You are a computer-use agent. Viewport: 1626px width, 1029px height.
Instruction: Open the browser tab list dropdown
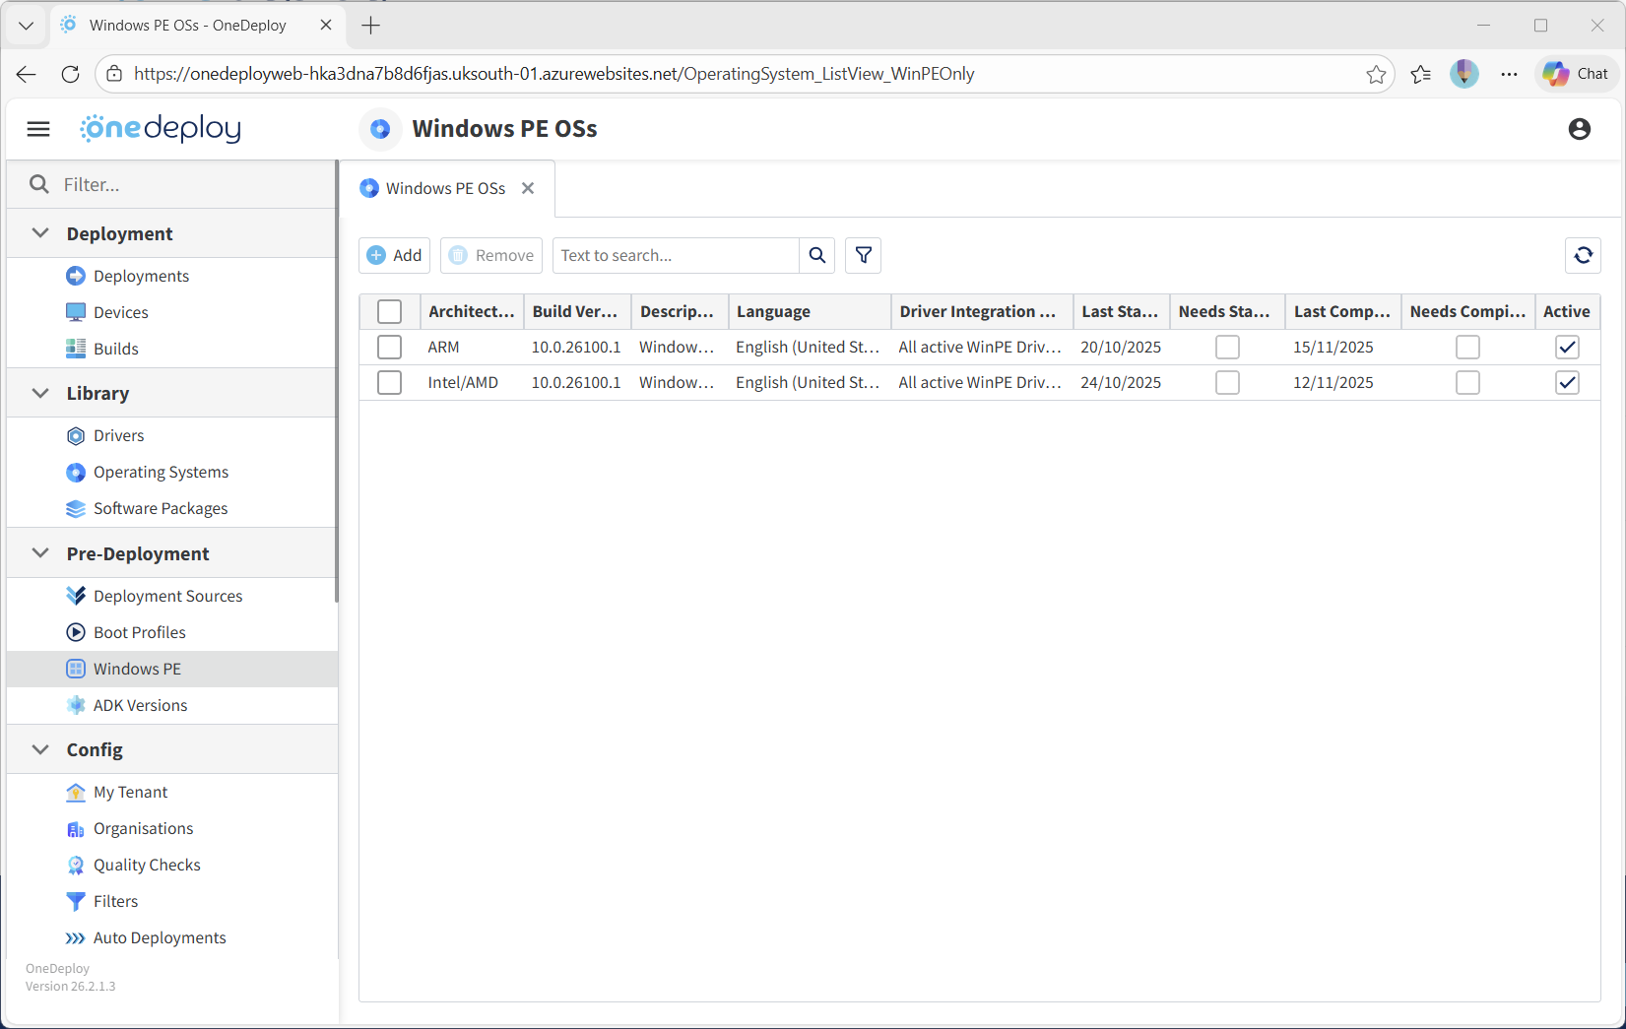click(27, 26)
